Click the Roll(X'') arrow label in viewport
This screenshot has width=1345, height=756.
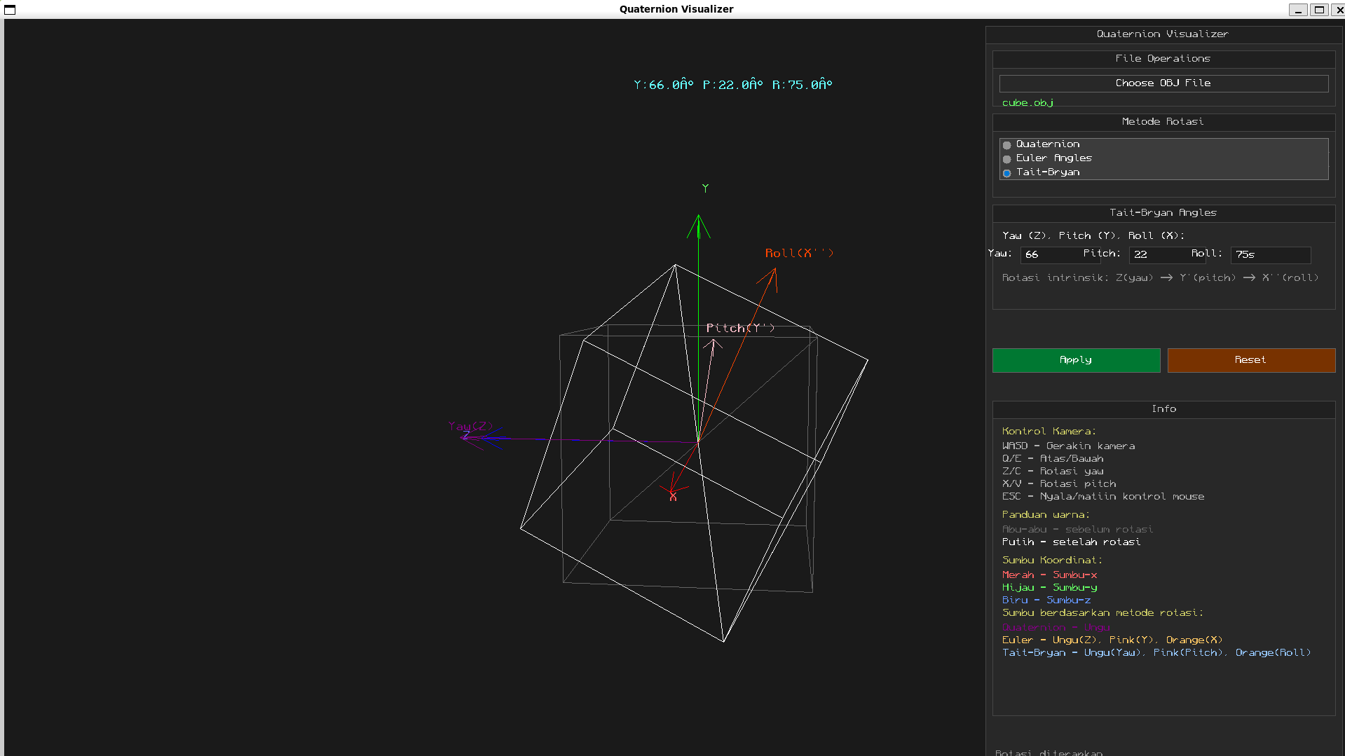pos(799,253)
